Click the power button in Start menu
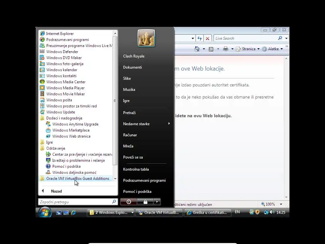Viewport: 325px width, 244px height. (129, 202)
